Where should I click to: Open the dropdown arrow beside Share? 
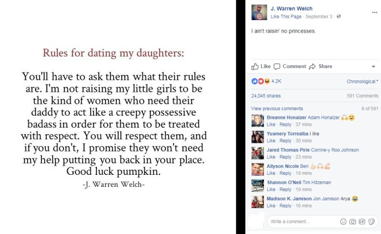(373, 66)
